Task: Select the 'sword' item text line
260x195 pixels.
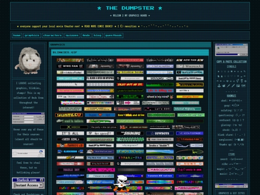Action: (232, 159)
